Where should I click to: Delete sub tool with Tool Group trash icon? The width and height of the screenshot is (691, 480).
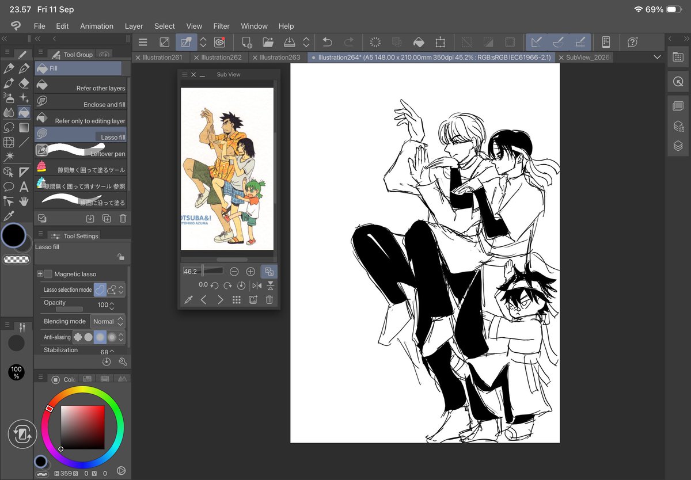(x=123, y=219)
